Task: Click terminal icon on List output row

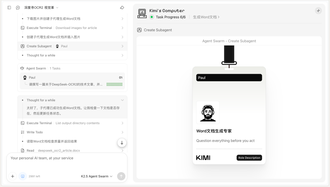Action: 23,123
